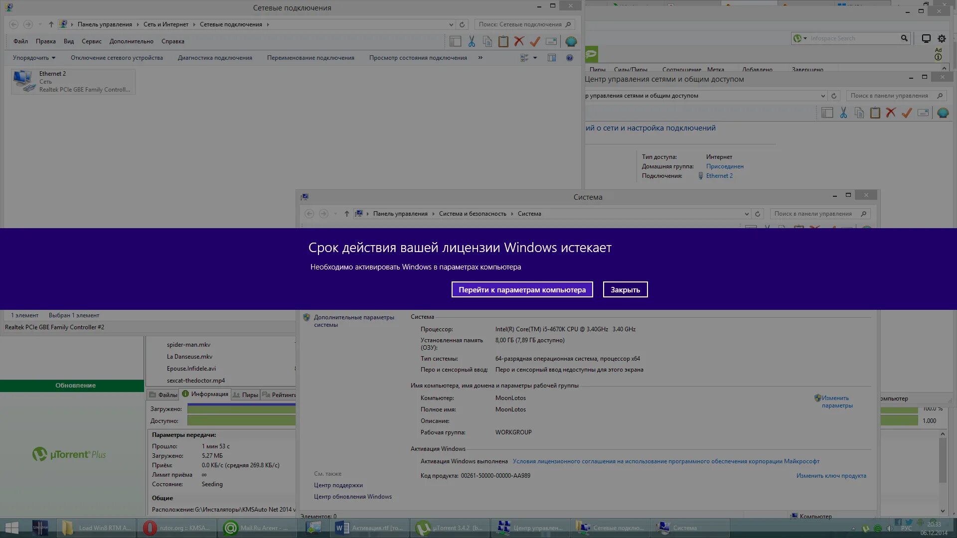Expand address dropdown in Система window
Screen dimensions: 957x538
click(747, 214)
